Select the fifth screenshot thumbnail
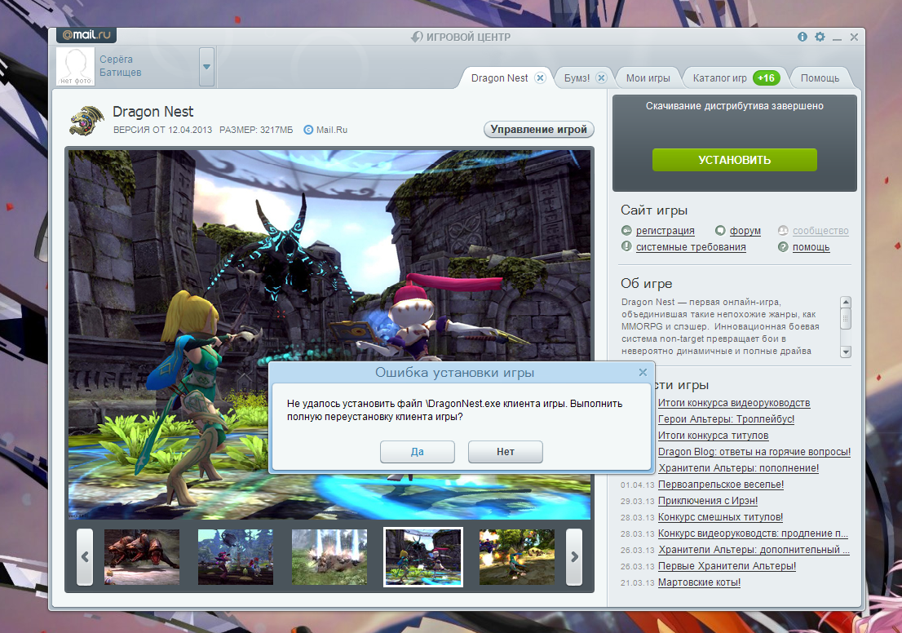This screenshot has width=902, height=633. click(x=516, y=557)
